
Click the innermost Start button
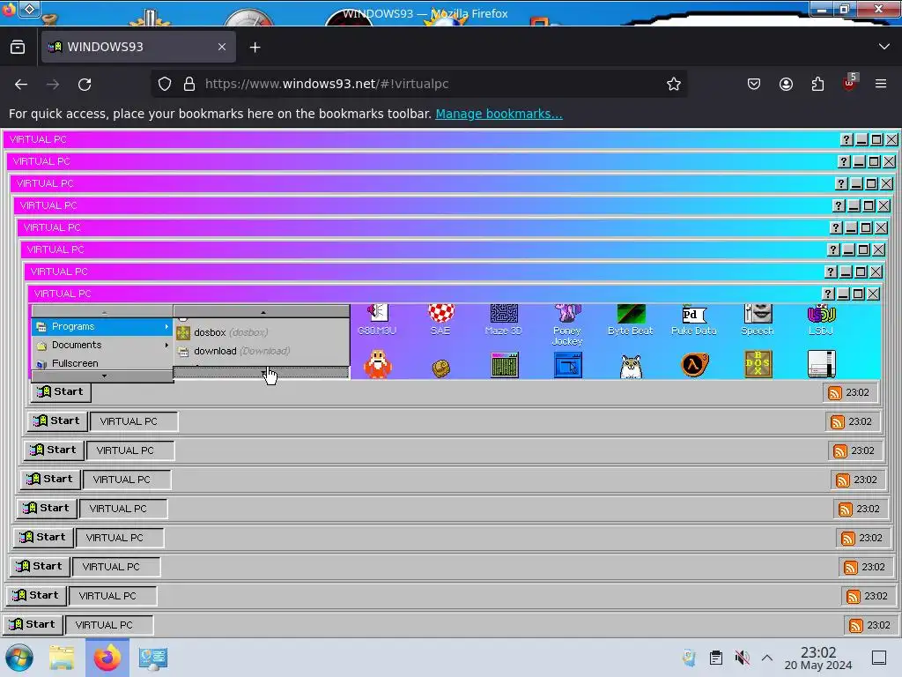tap(61, 392)
